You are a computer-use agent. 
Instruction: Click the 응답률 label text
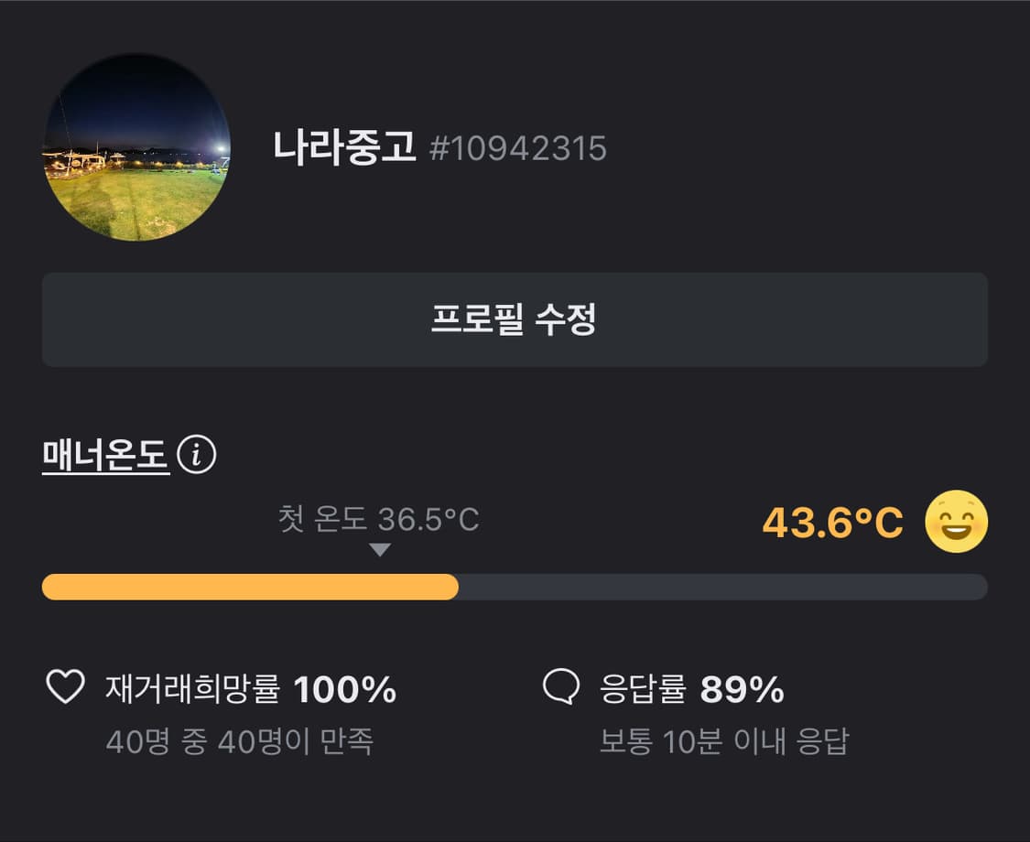pos(643,688)
